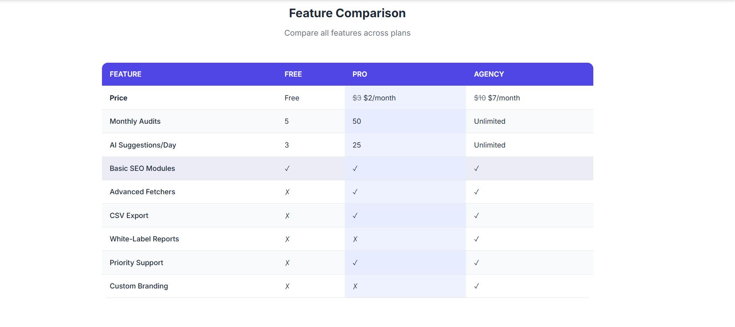Click the Pro checkmark for Priority Support
The width and height of the screenshot is (735, 327).
pos(355,263)
